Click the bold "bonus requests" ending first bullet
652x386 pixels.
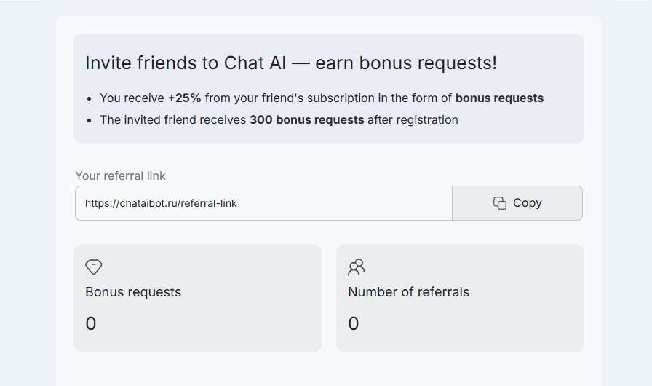(499, 98)
